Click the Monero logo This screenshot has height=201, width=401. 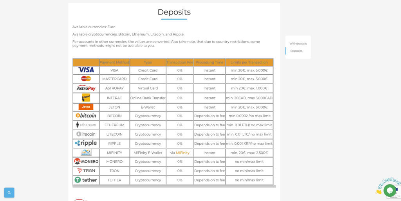(x=86, y=162)
